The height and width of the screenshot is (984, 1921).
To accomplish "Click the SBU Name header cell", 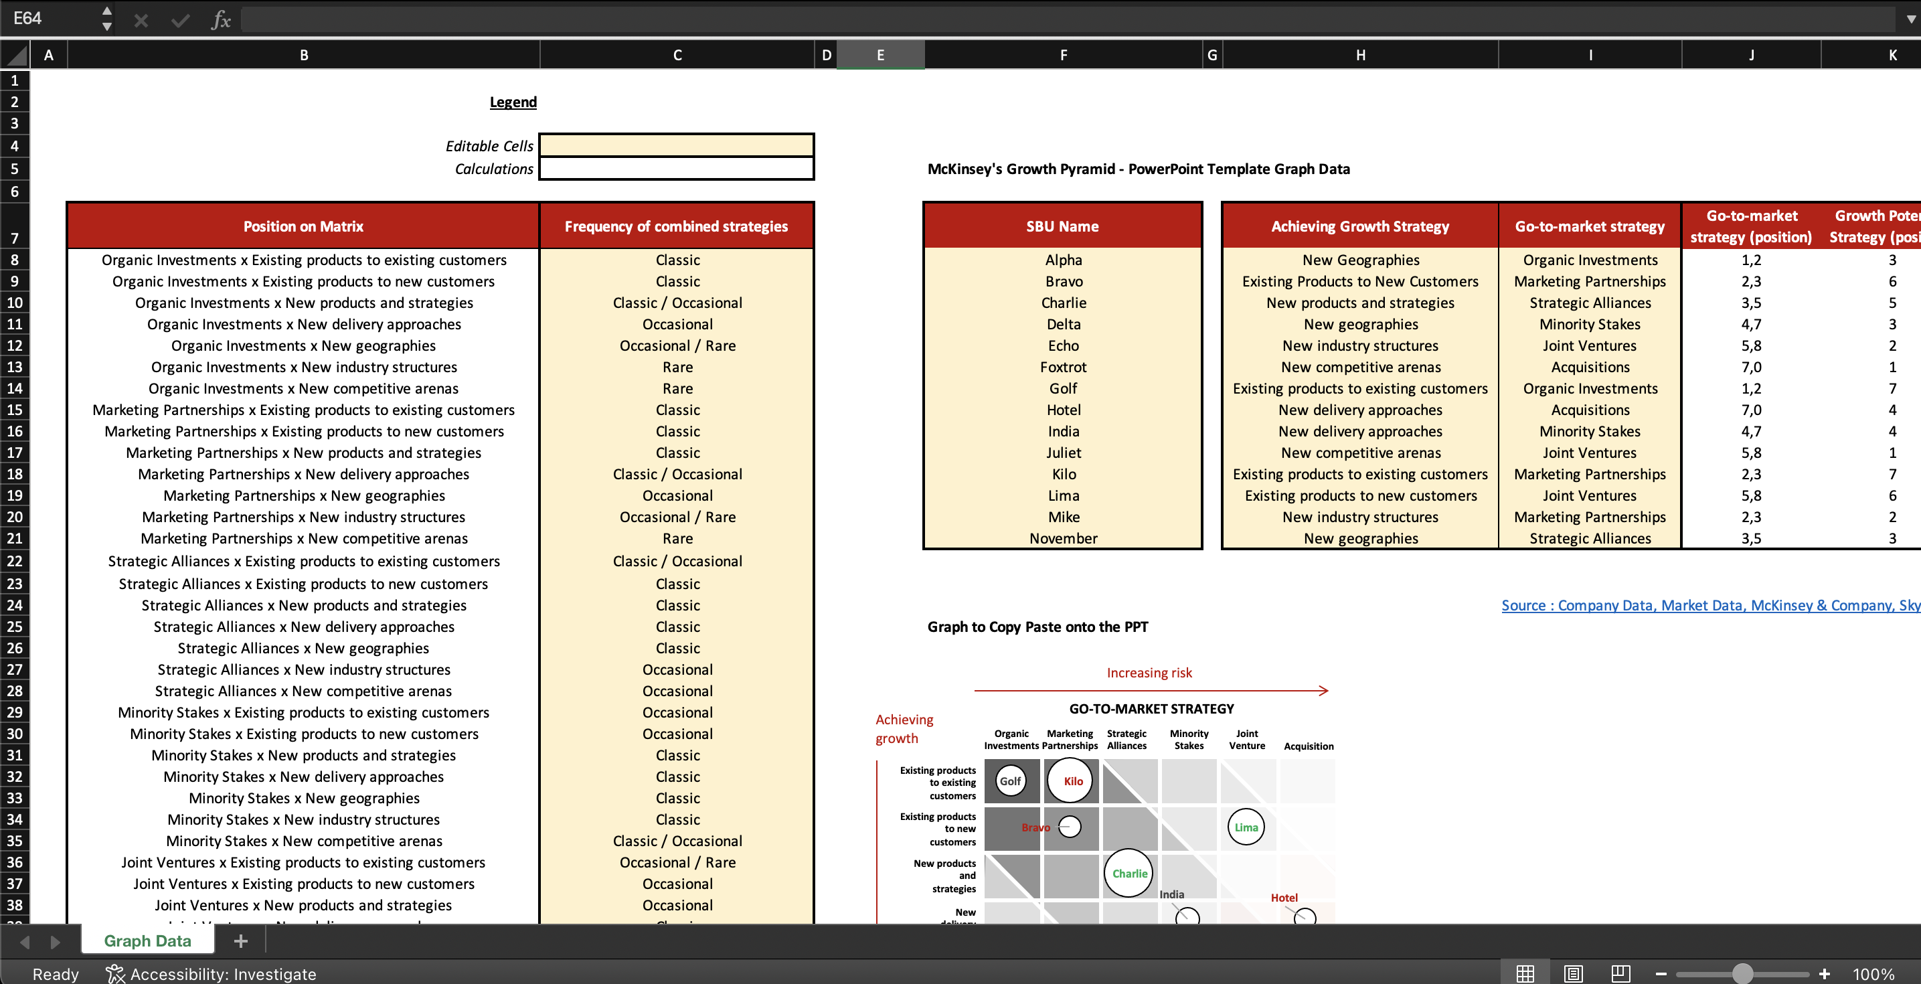I will pos(1063,226).
